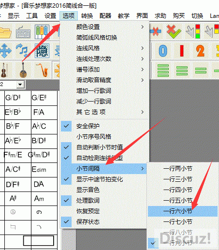Viewport: 219px width, 250px height.
Task: Select the saxophone instrument icon
Action: (x=42, y=70)
